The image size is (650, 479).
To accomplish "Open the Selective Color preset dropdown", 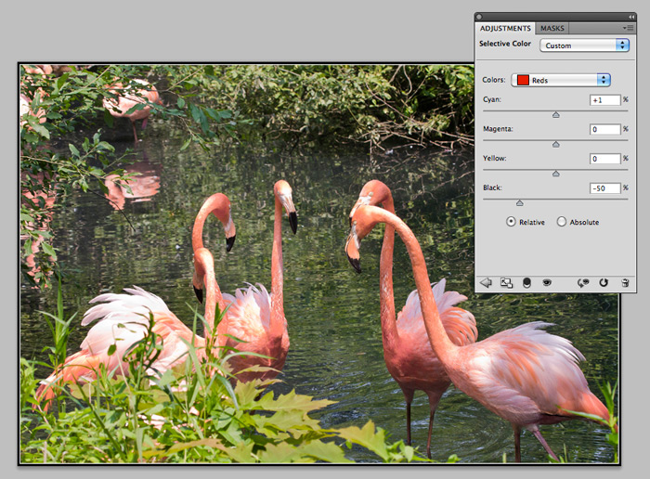I will point(584,45).
